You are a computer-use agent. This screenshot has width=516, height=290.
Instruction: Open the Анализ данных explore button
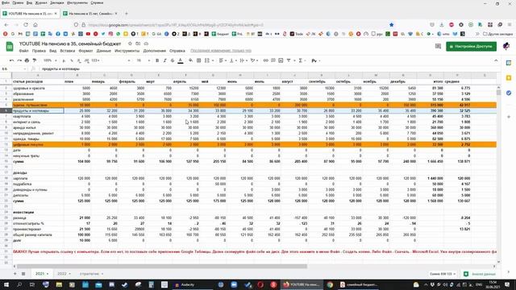[x=480, y=274]
